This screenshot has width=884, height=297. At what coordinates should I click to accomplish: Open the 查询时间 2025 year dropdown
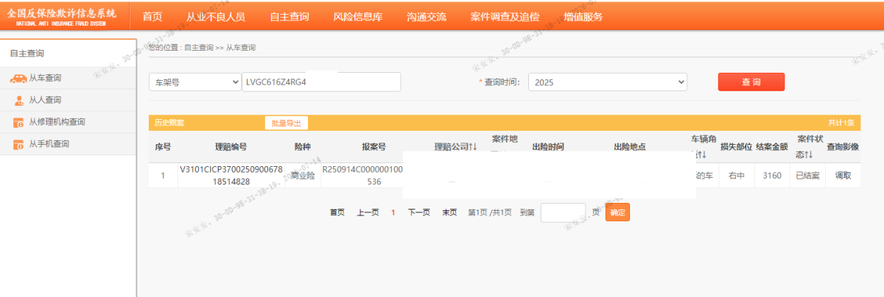[608, 82]
